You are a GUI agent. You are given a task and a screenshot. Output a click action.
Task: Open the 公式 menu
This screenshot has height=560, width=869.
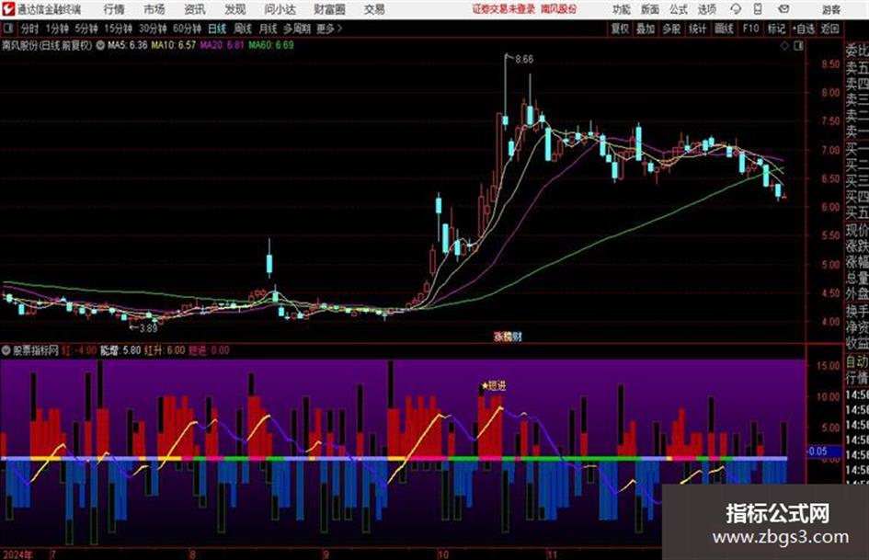[679, 9]
